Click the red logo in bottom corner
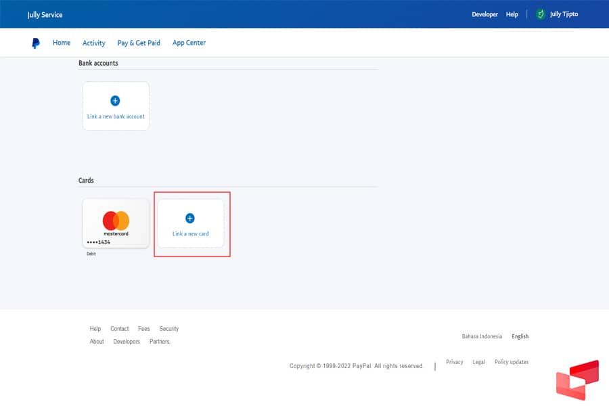 (x=577, y=380)
